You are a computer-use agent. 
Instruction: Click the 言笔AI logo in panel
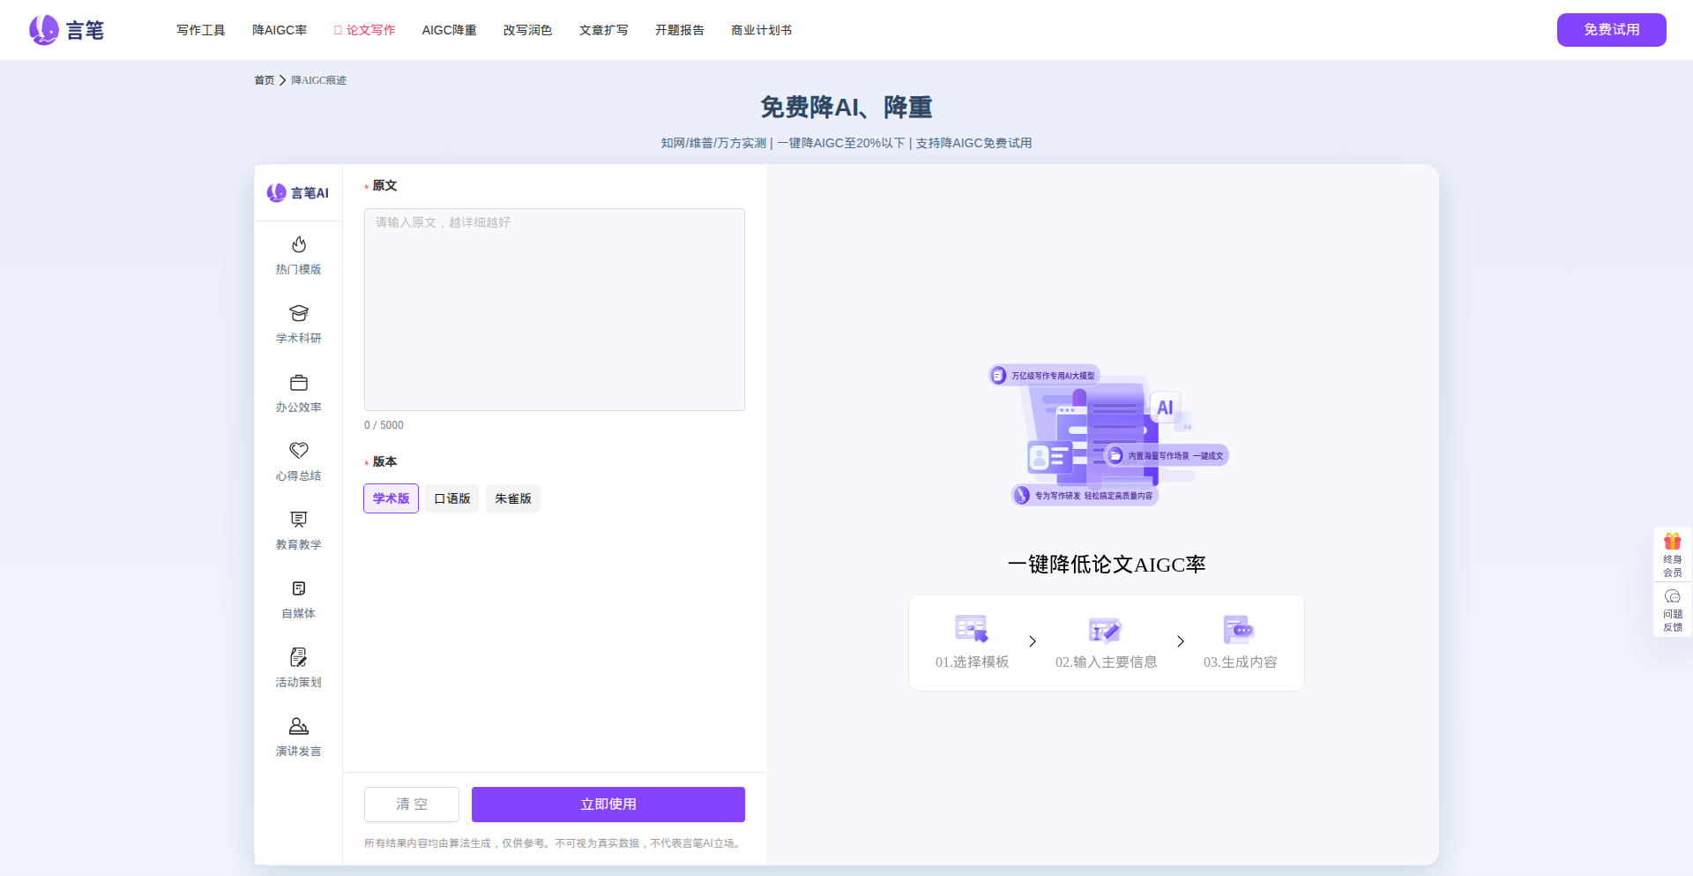click(x=297, y=192)
